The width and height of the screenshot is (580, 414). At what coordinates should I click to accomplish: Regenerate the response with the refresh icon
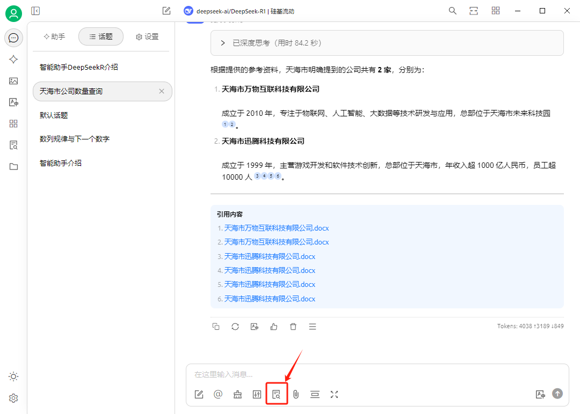pyautogui.click(x=235, y=326)
